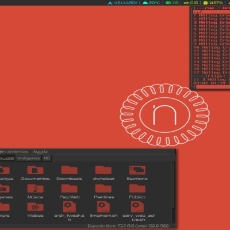Screen dimensions: 230x230
Task: Open the Vídeos folder
Action: click(35, 210)
